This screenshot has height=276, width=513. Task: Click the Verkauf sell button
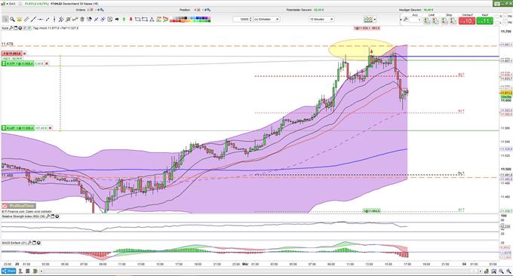pyautogui.click(x=467, y=21)
